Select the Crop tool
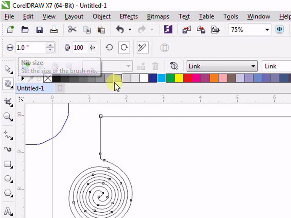Viewport: 291px width, 218px height. coord(8,102)
